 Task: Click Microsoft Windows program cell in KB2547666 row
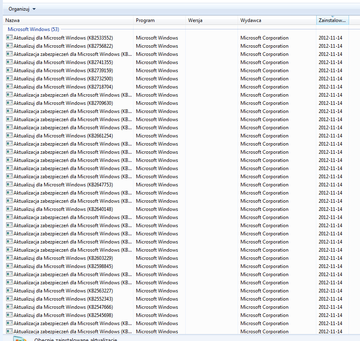tap(157, 307)
